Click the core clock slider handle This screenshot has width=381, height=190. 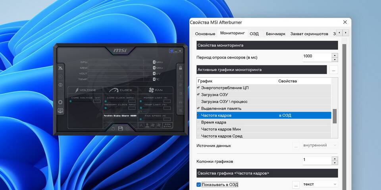106,101
